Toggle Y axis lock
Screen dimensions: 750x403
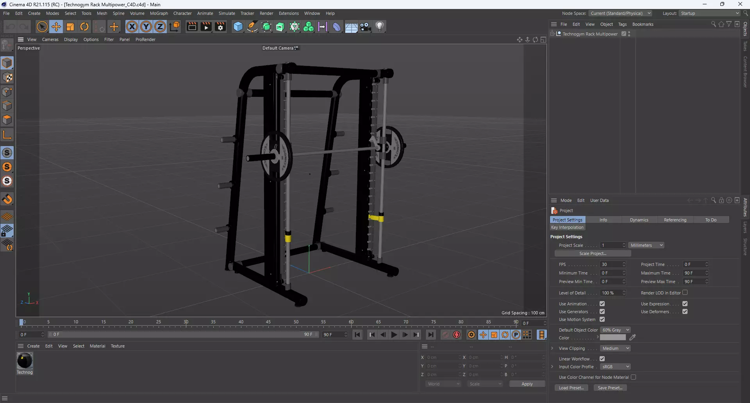pos(146,27)
